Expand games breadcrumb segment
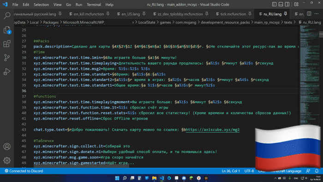The width and height of the screenshot is (323, 182). pos(165,22)
